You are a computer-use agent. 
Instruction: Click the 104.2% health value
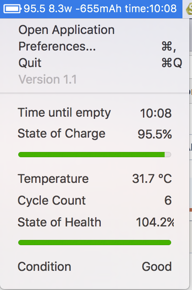click(155, 222)
